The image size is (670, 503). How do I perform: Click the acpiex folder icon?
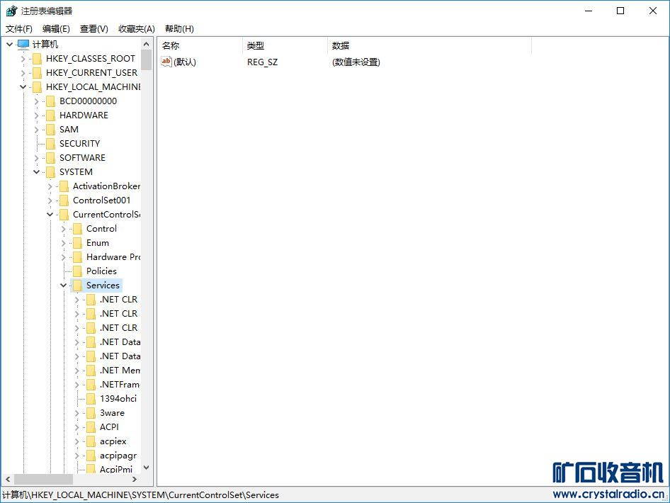coord(91,441)
